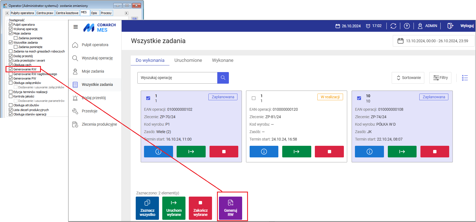Open Pulpit operatora in sidebar
The image size is (476, 222).
click(x=95, y=45)
